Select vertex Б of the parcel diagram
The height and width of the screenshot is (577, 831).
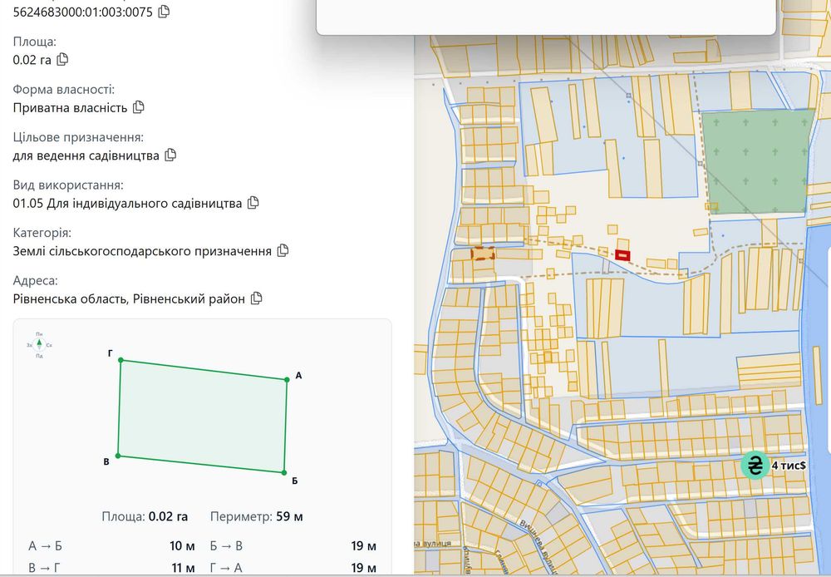coord(284,472)
